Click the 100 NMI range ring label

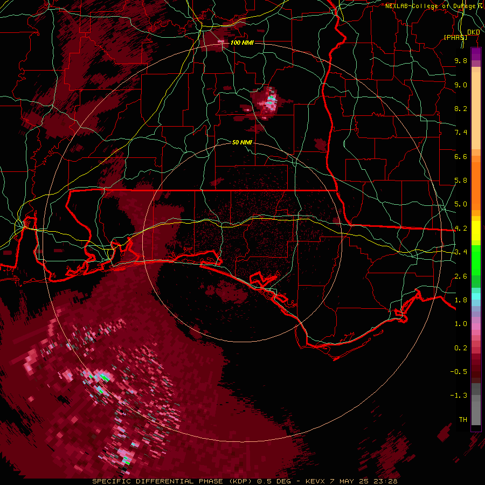click(x=242, y=43)
